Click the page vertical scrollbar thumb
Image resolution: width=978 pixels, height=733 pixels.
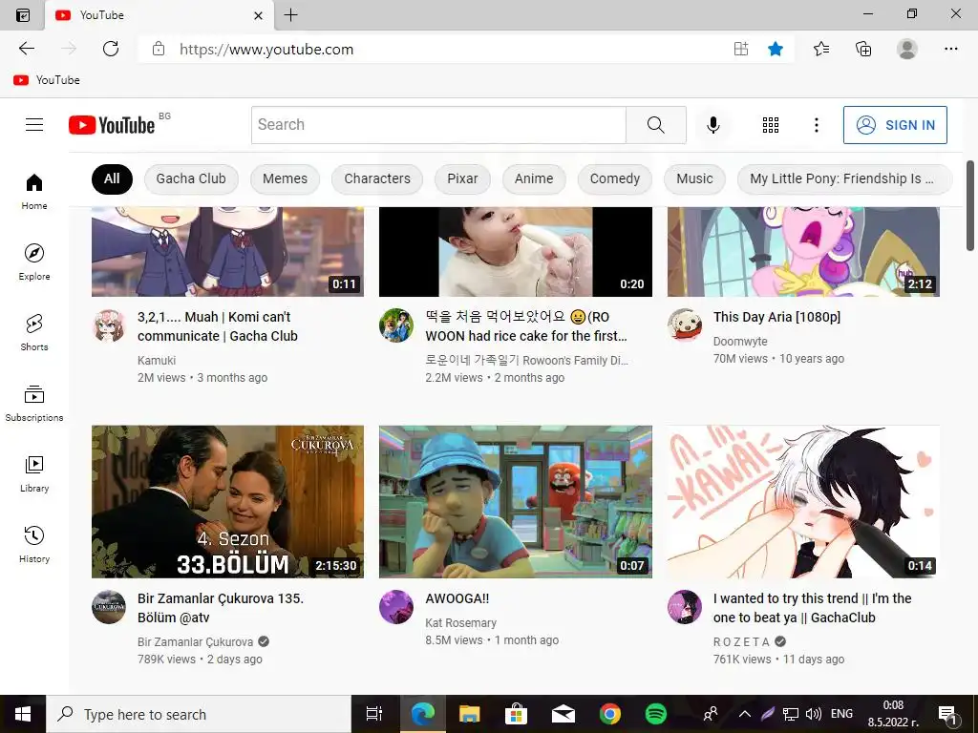point(970,206)
